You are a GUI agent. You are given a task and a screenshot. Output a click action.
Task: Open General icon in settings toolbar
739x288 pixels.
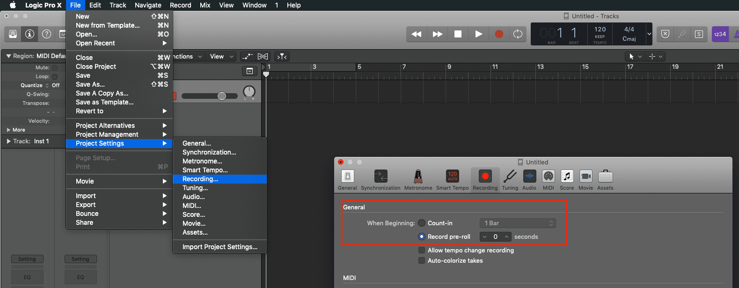pyautogui.click(x=347, y=180)
